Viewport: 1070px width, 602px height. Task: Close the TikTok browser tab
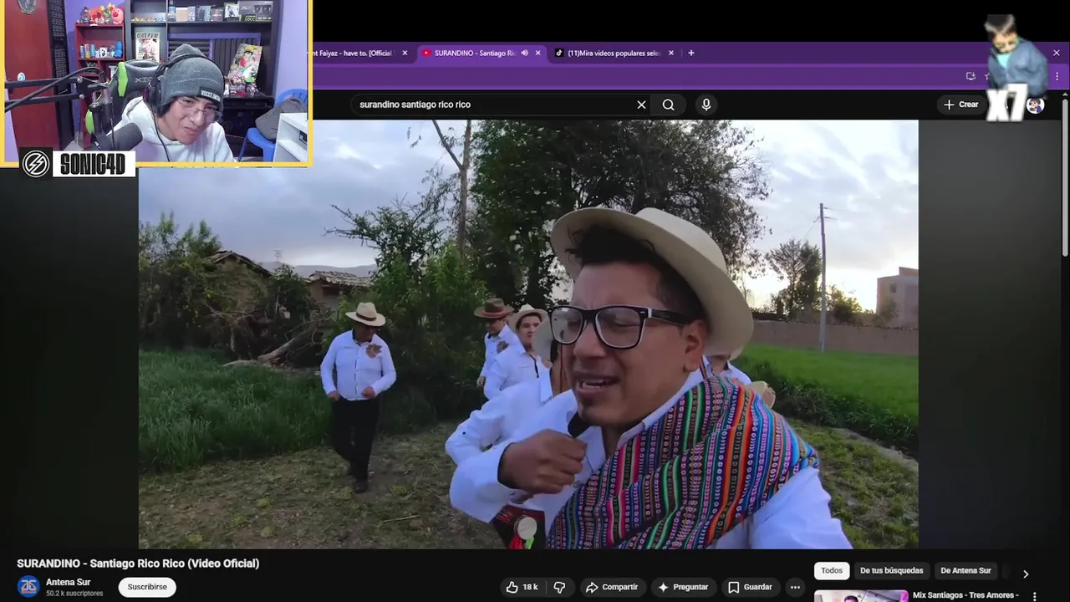pos(670,53)
